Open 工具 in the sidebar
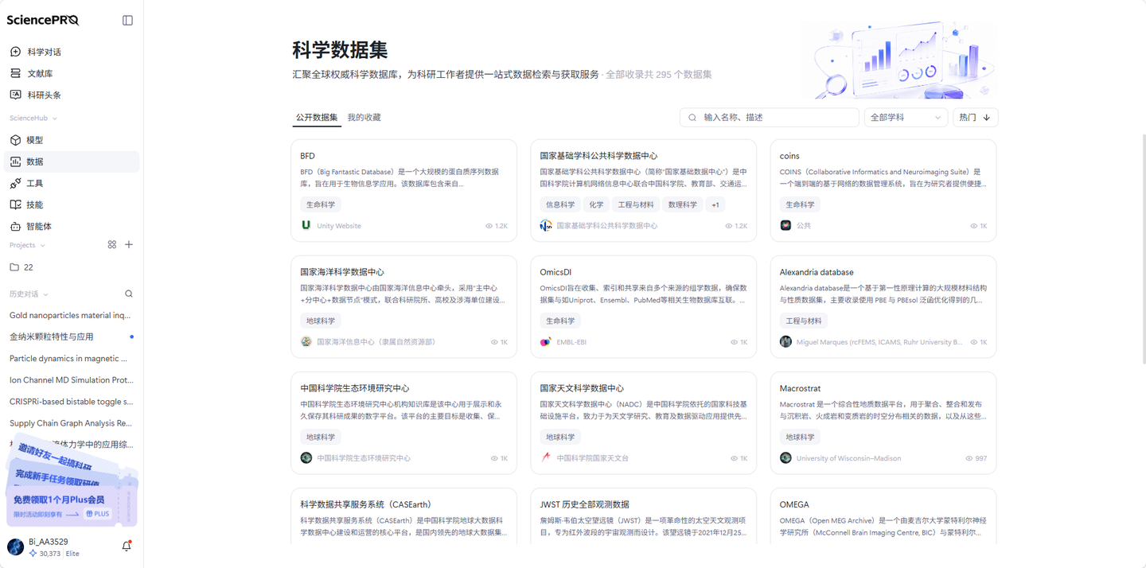Image resolution: width=1146 pixels, height=568 pixels. pyautogui.click(x=72, y=183)
